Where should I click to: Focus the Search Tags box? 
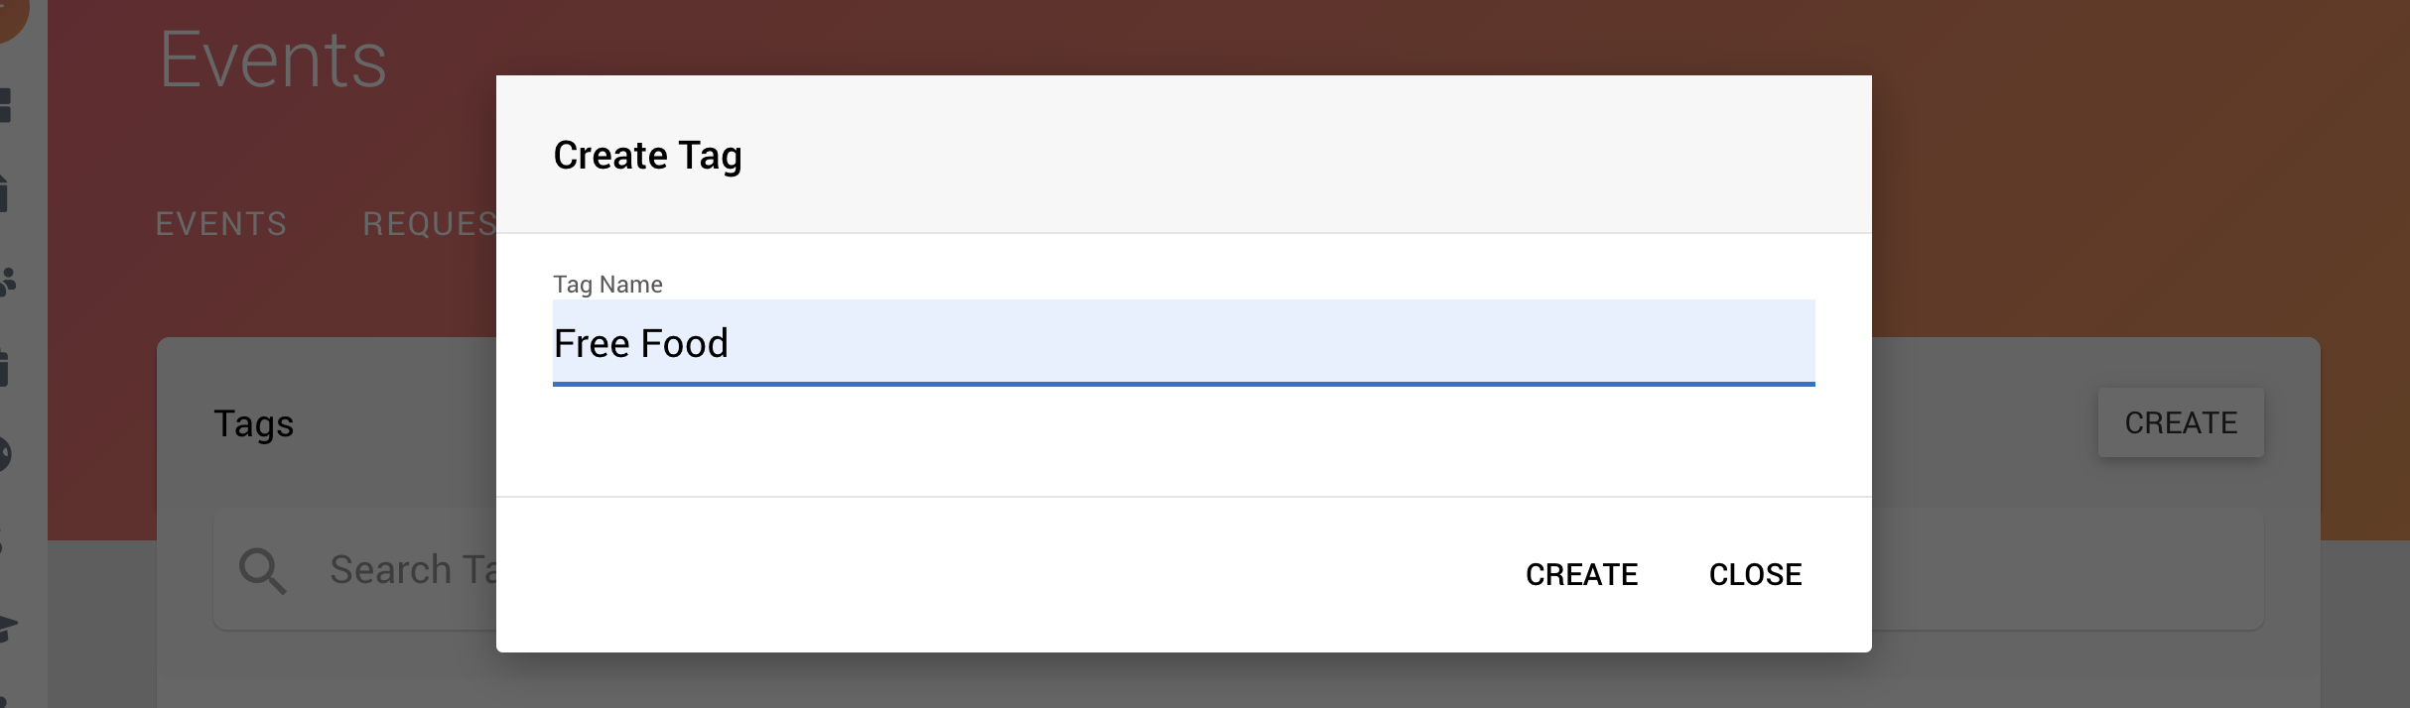click(x=1238, y=570)
